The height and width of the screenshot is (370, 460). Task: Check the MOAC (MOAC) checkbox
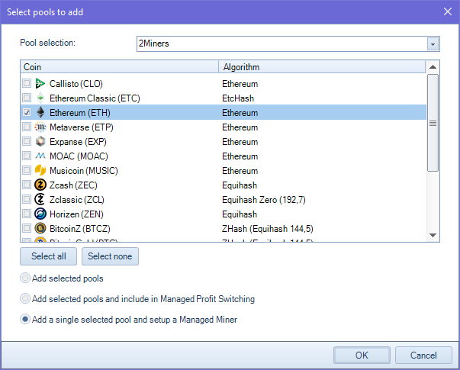[x=27, y=156]
